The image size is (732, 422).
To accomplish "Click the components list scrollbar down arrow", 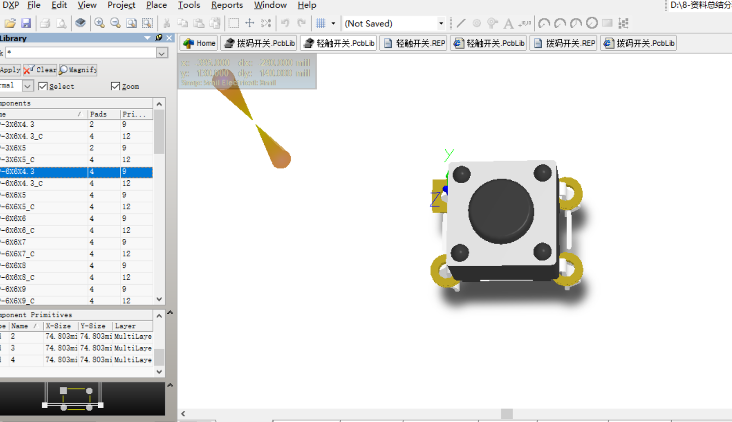I will [x=159, y=299].
